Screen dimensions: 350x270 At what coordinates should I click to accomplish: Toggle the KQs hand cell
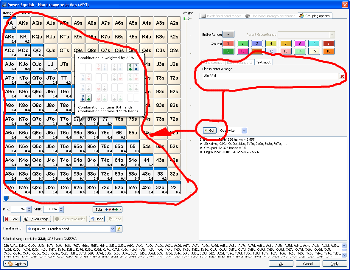37,37
